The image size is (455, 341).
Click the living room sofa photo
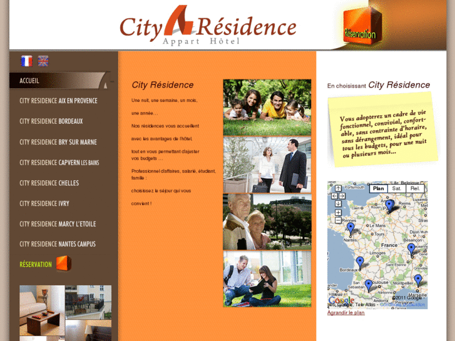click(x=42, y=310)
